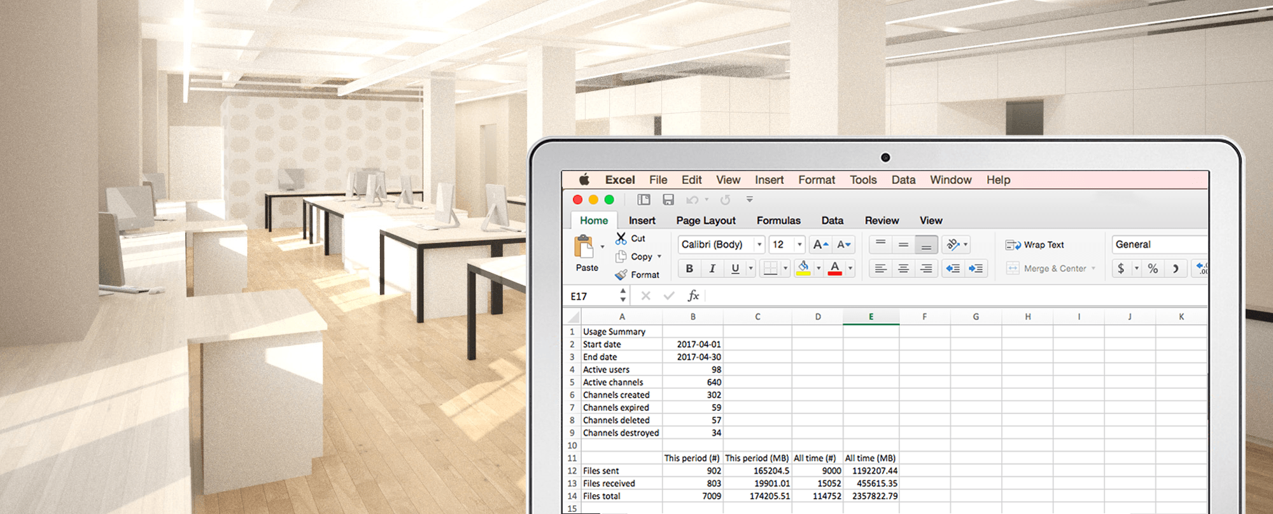Screen dimensions: 1273x514
Task: Click into the formula bar field
Action: (x=956, y=296)
